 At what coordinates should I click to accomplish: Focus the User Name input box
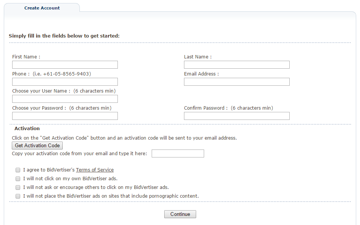[65, 99]
